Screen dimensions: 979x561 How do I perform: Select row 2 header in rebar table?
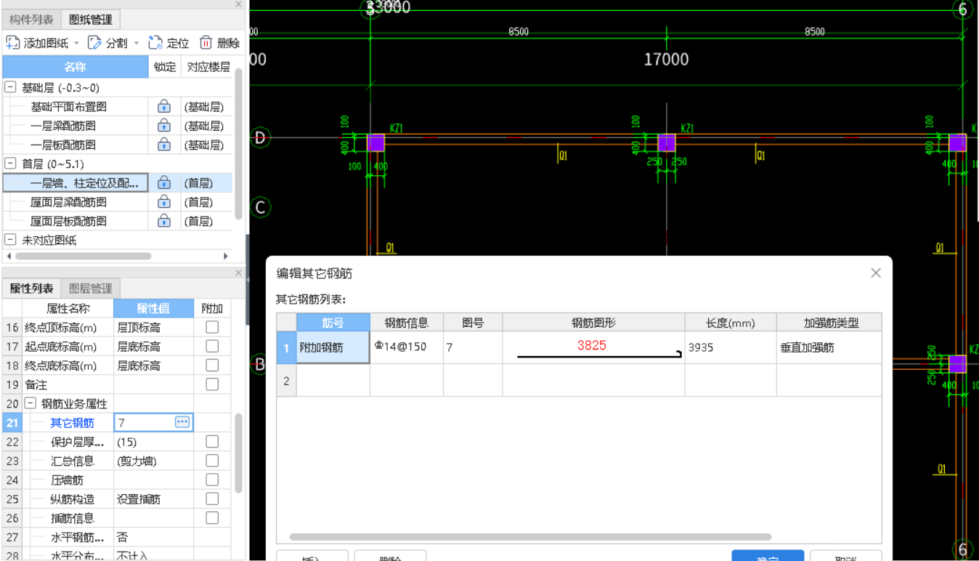point(286,380)
